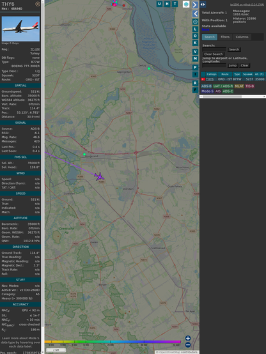Open the tar1090 on github link
Image resolution: width=266 pixels, height=354 pixels.
click(247, 4)
